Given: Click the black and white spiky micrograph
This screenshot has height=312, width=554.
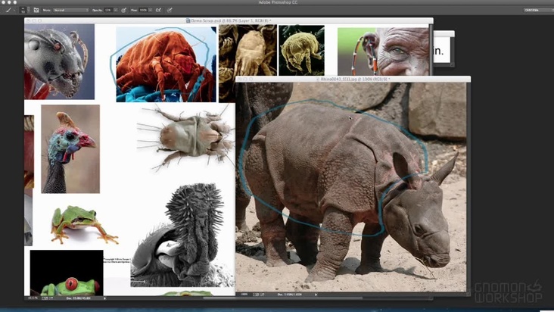Looking at the screenshot, I should click(182, 235).
